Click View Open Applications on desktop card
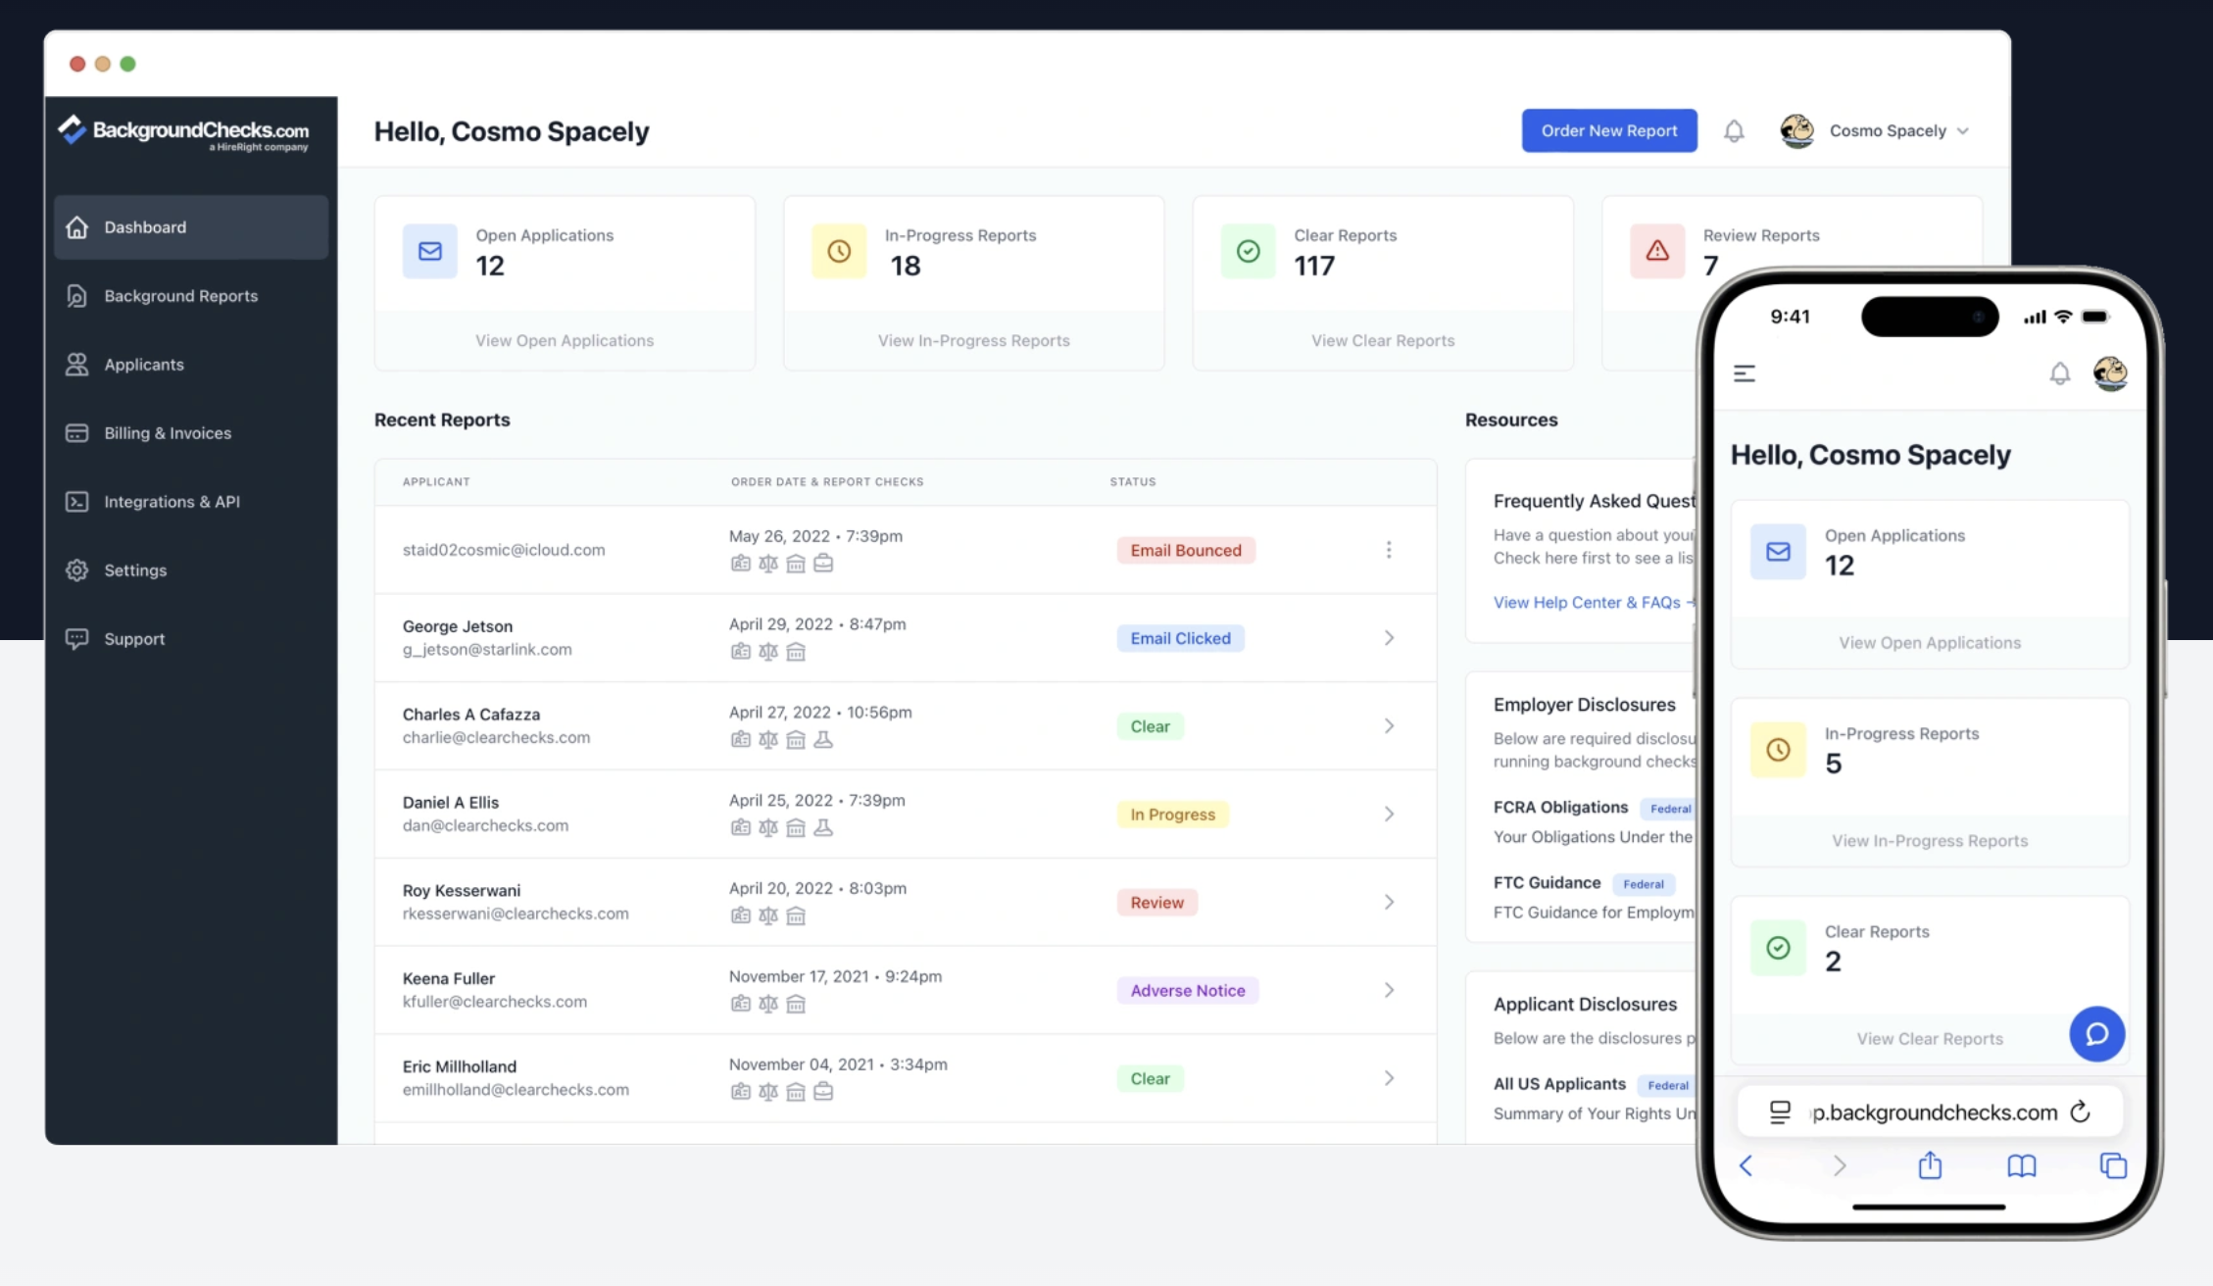Image resolution: width=2213 pixels, height=1286 pixels. 565,340
